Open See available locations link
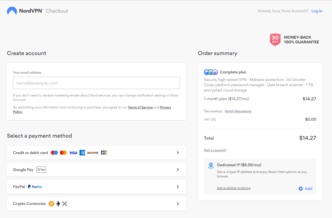 coord(234,188)
